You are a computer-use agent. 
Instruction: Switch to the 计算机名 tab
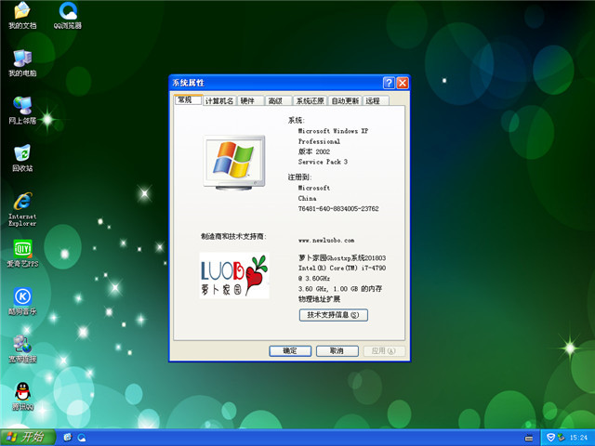pos(219,101)
